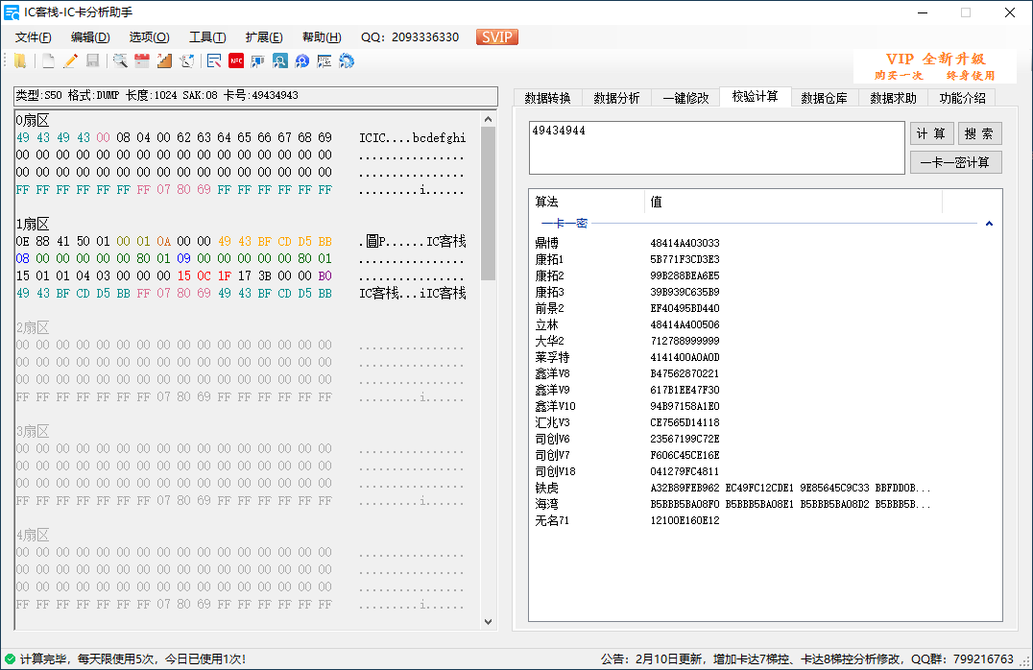Click the red NFC icon
The width and height of the screenshot is (1033, 670).
[x=236, y=61]
